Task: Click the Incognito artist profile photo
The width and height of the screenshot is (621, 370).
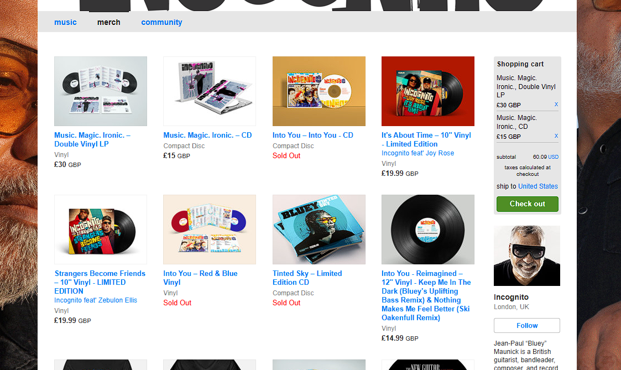Action: (x=527, y=256)
